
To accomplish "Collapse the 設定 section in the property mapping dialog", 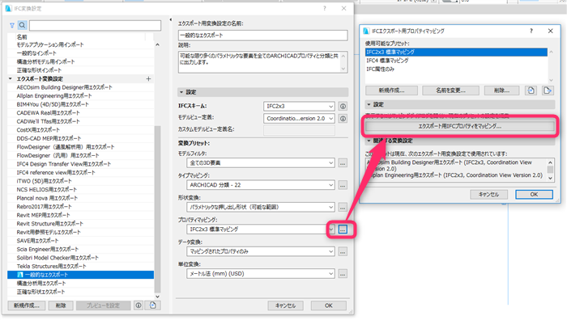I will pyautogui.click(x=369, y=104).
